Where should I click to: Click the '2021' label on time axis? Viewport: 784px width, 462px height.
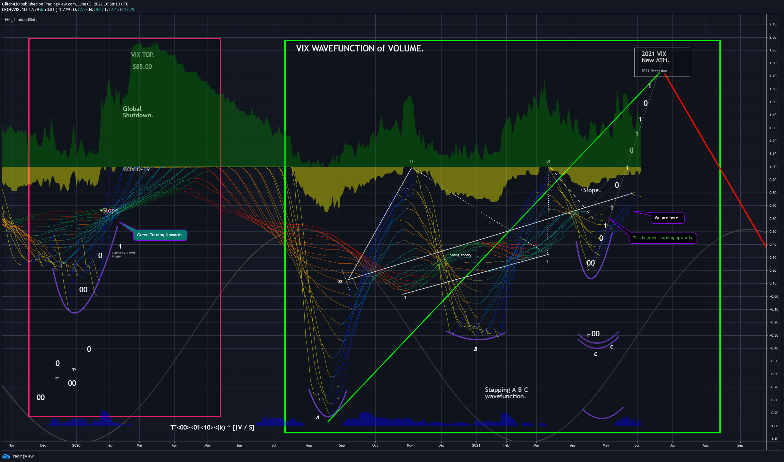tap(476, 445)
